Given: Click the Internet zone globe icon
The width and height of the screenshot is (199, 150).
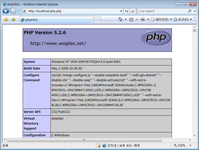Looking at the screenshot, I should [104, 146].
